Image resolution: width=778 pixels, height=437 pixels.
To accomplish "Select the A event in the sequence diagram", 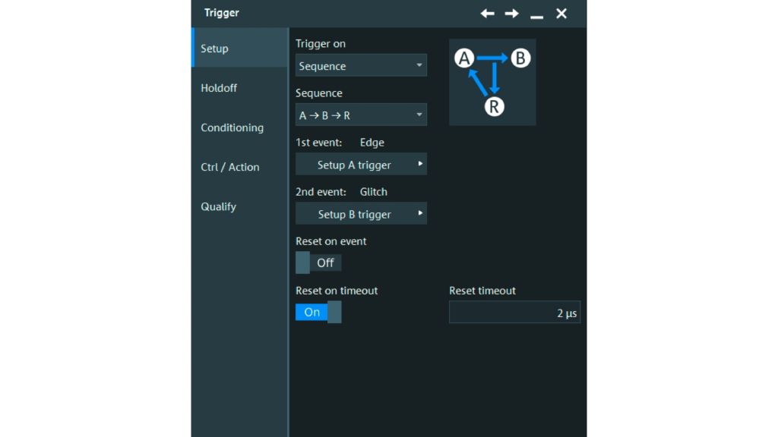I will 466,57.
